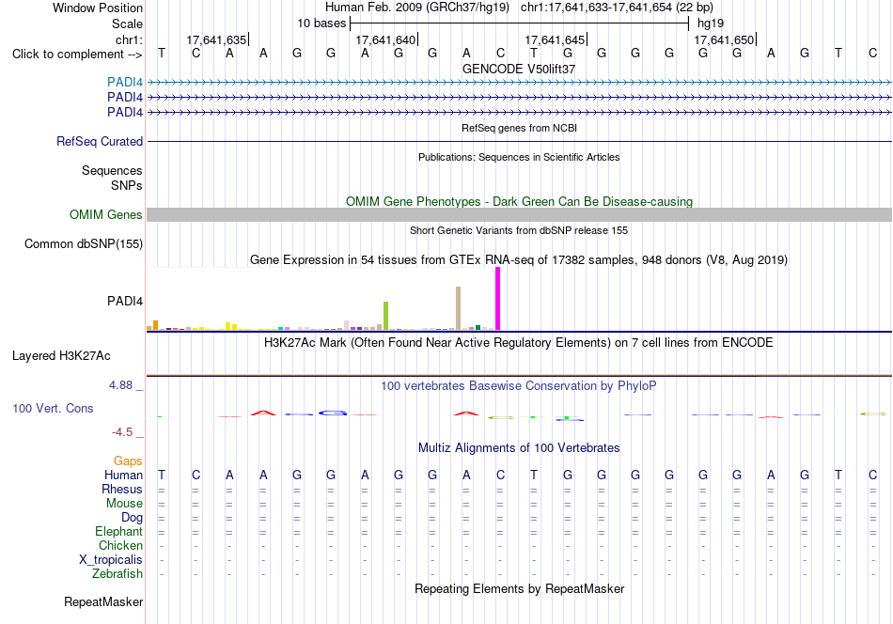The width and height of the screenshot is (893, 624).
Task: Click the hg19 label beside the scale bar
Action: (x=711, y=23)
